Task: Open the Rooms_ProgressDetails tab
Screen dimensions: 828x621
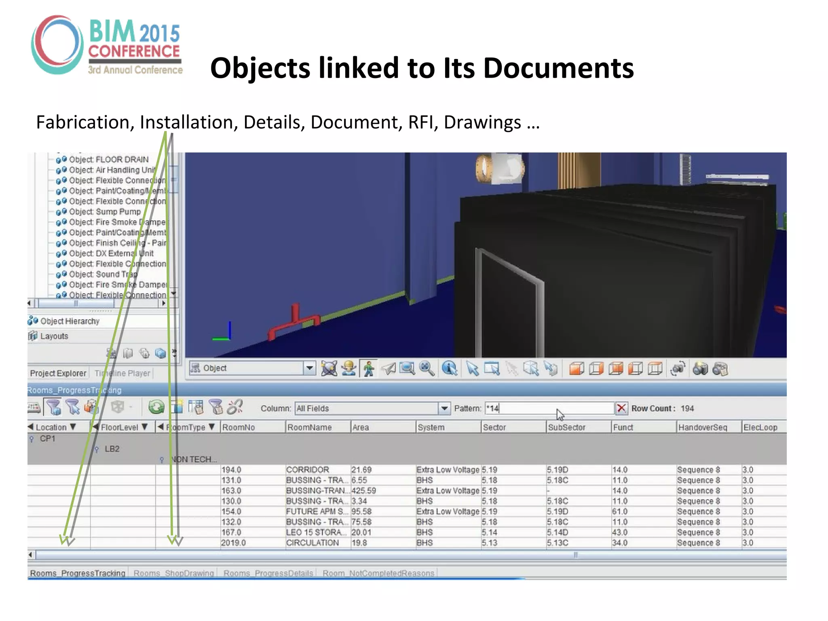Action: point(268,573)
